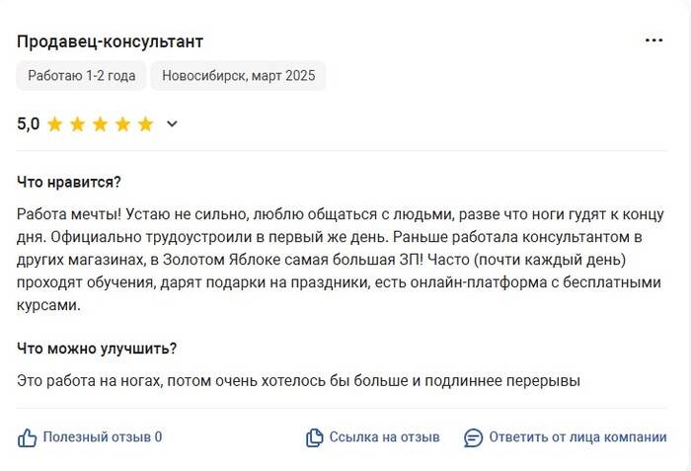Image resolution: width=691 pixels, height=471 pixels.
Task: Click the fifth rating star
Action: coord(145,124)
